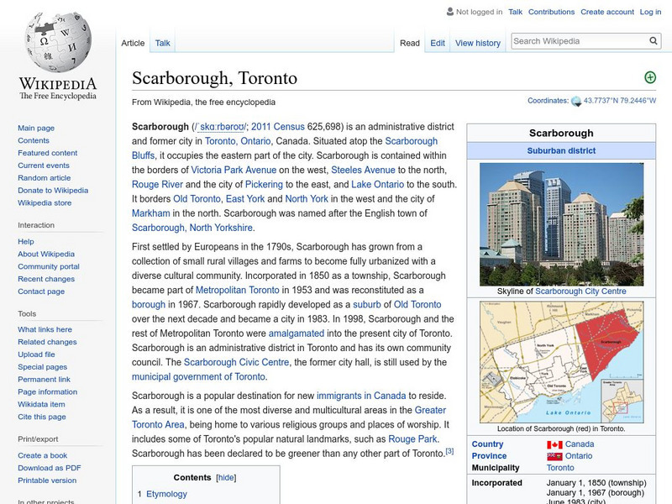The image size is (672, 504).
Task: Open Featured content in the sidebar
Action: click(48, 153)
